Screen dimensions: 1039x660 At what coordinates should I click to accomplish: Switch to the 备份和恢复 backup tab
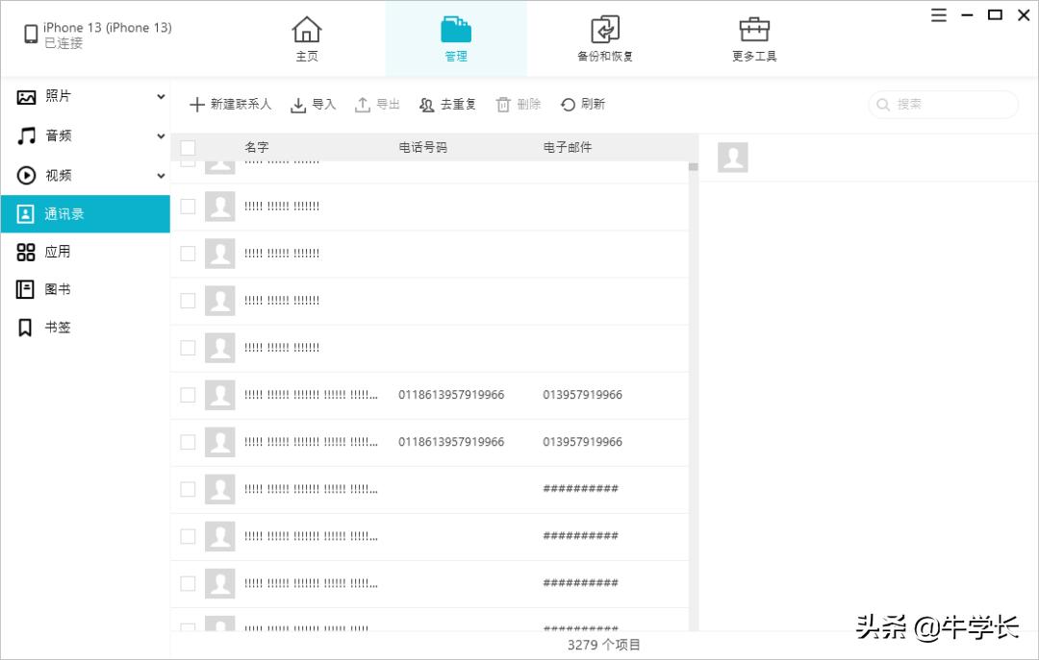(605, 38)
